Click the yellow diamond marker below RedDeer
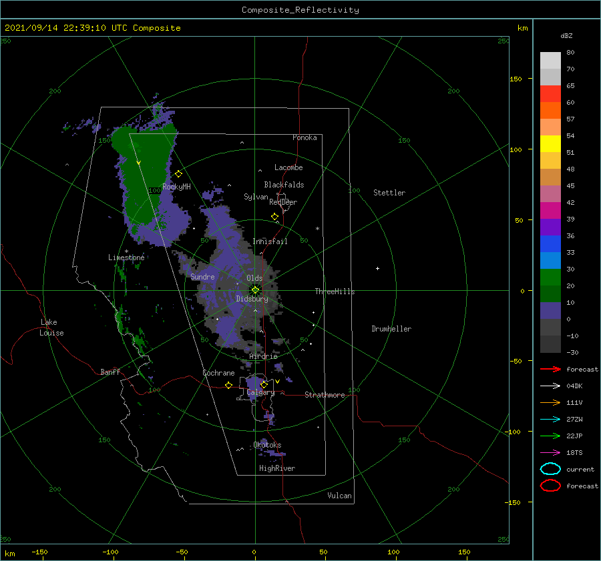 click(274, 217)
